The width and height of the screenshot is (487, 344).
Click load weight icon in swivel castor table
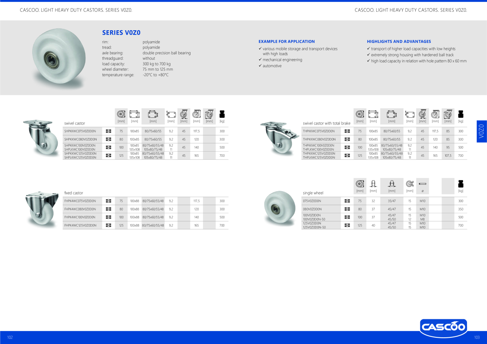(x=222, y=114)
